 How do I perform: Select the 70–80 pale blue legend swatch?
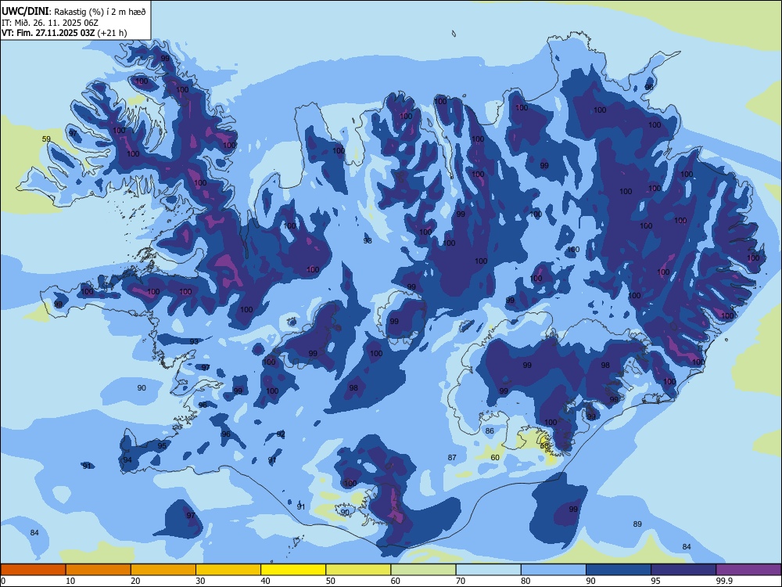[489, 570]
